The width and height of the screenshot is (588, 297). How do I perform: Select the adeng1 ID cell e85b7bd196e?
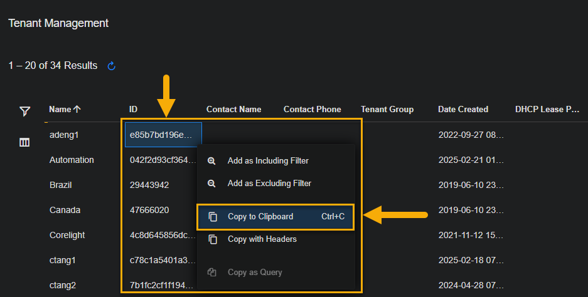click(x=163, y=135)
